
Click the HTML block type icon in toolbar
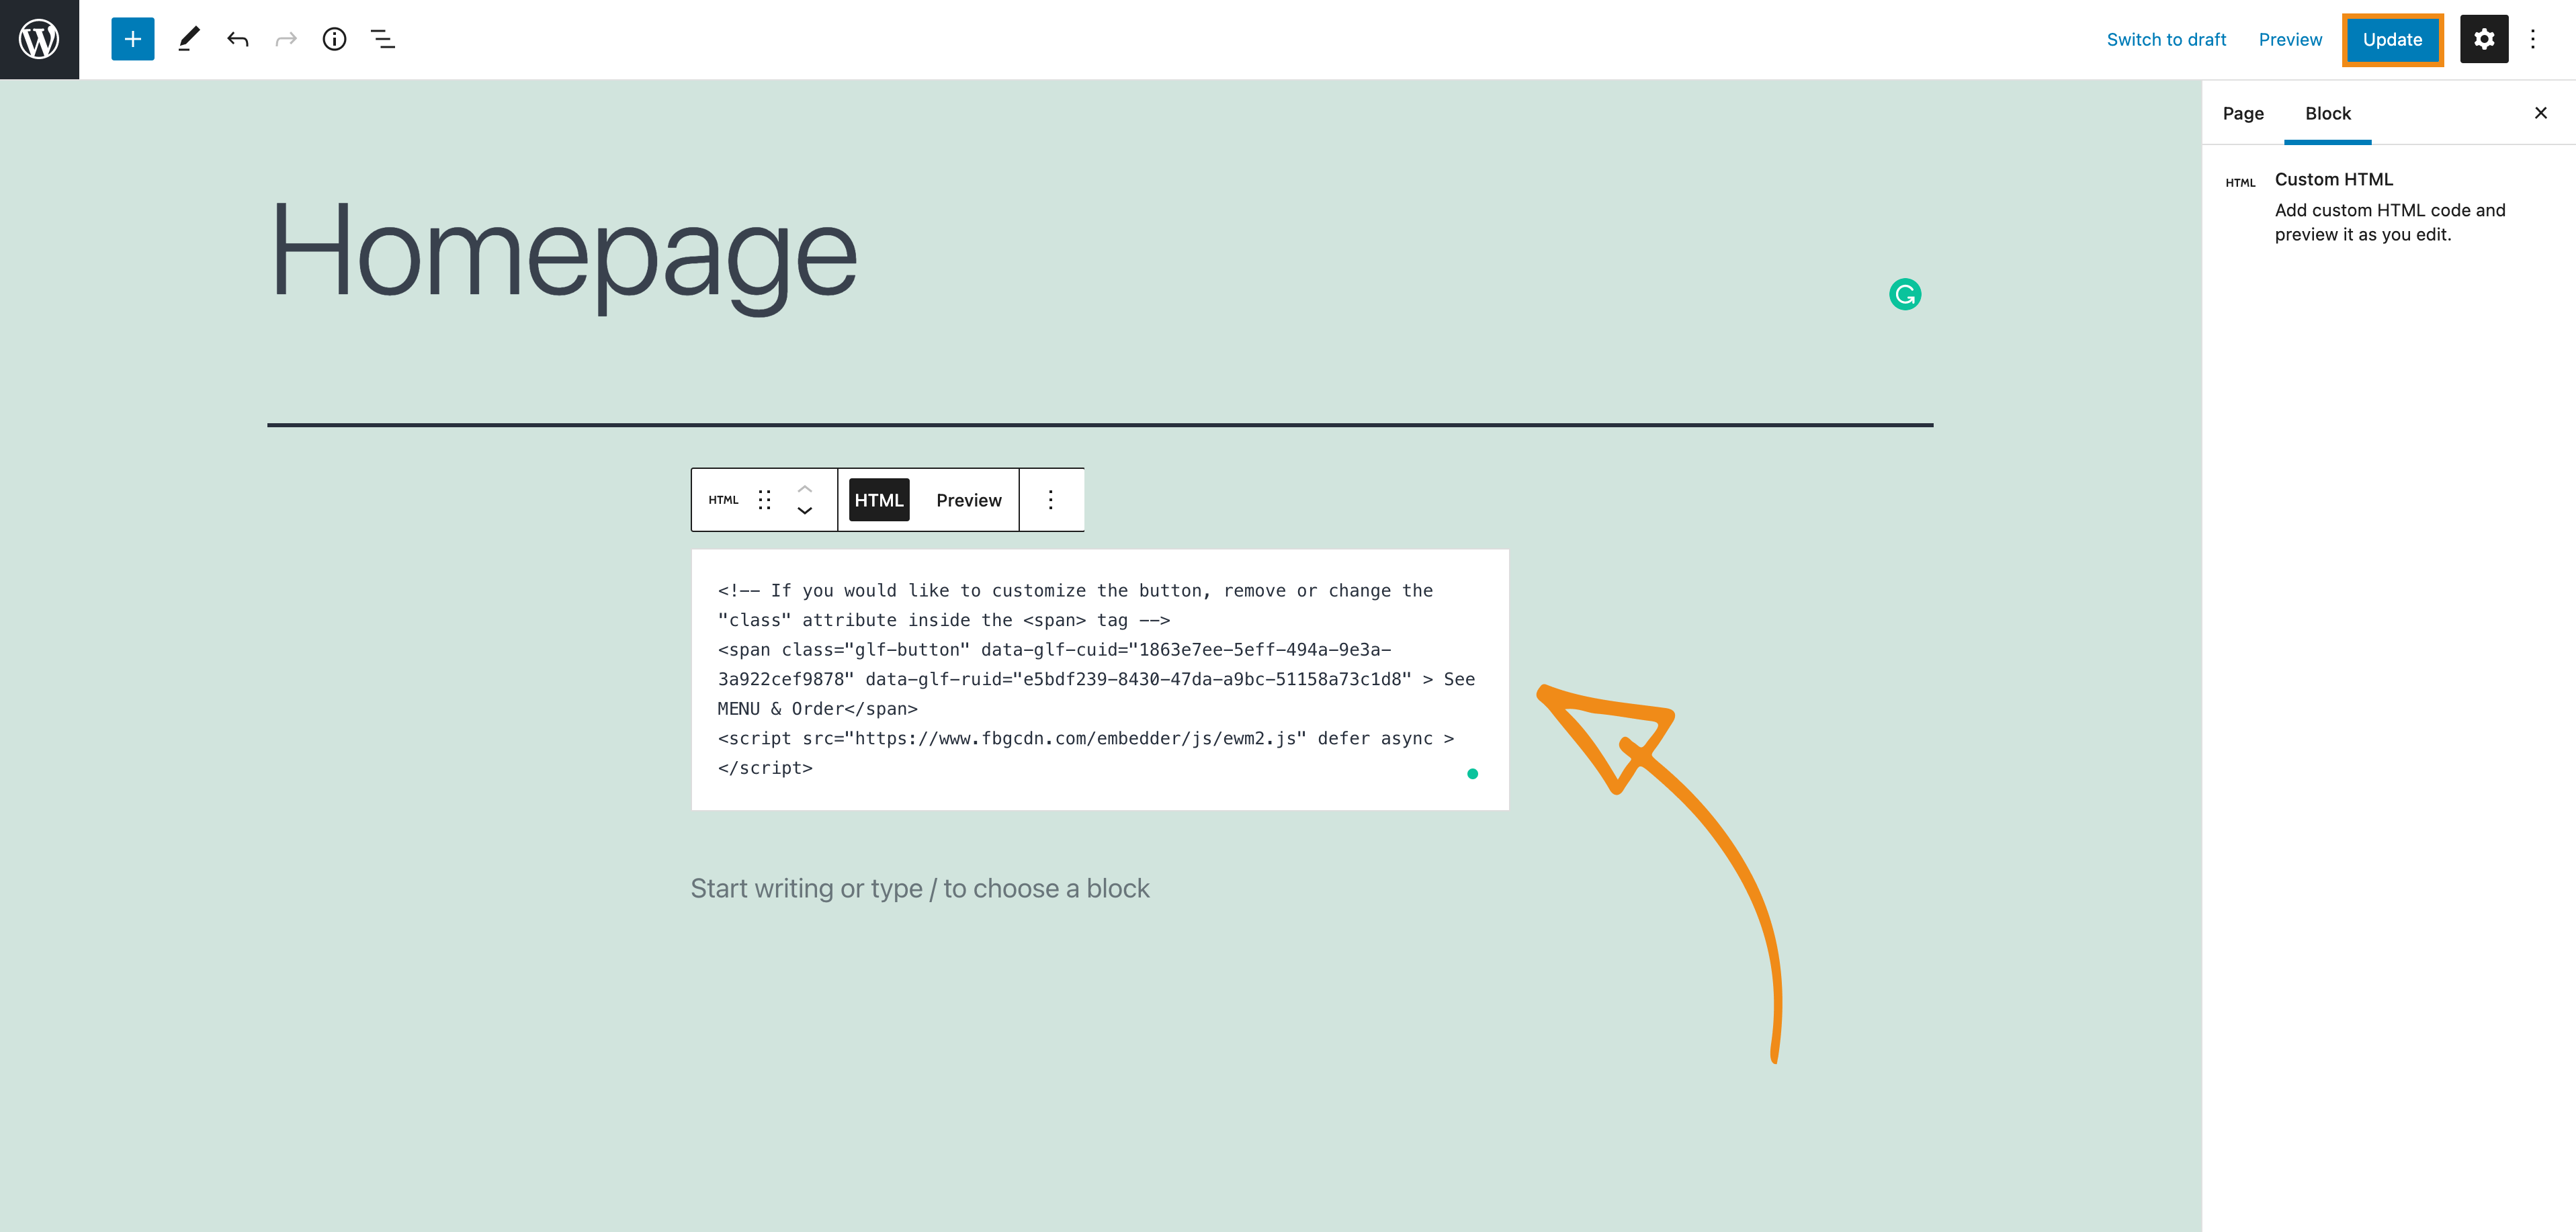coord(723,500)
